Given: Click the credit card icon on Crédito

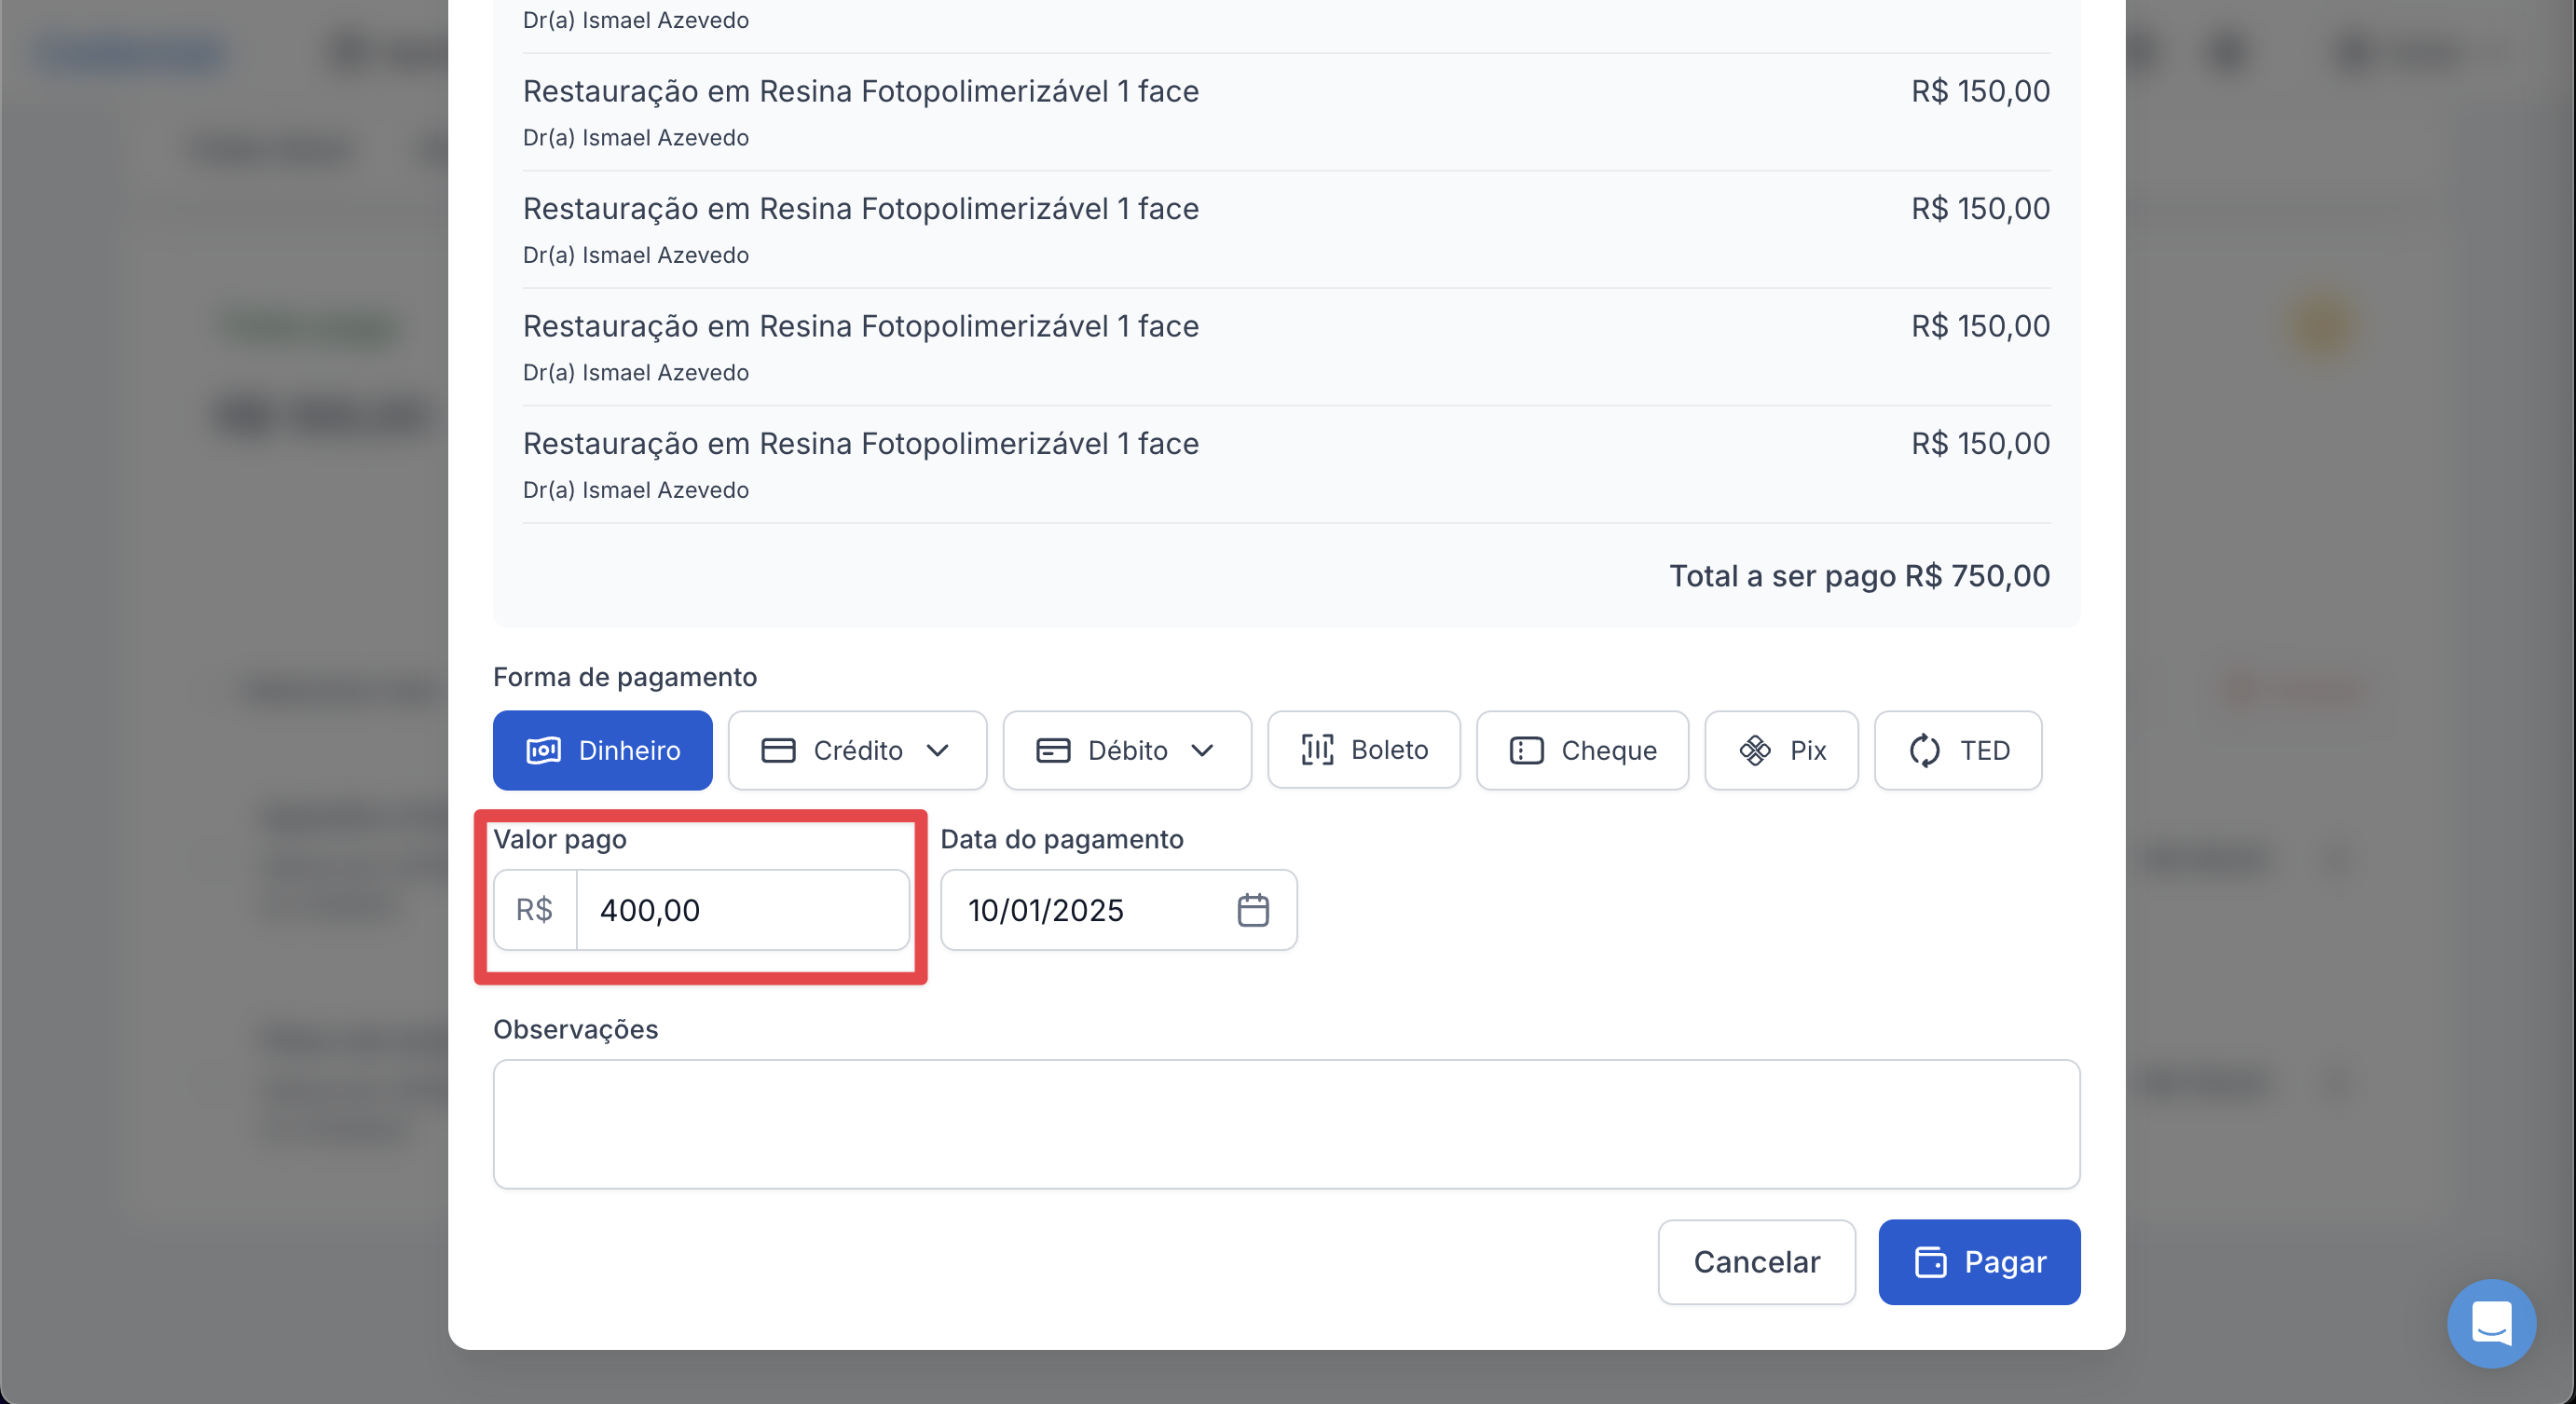Looking at the screenshot, I should (778, 750).
